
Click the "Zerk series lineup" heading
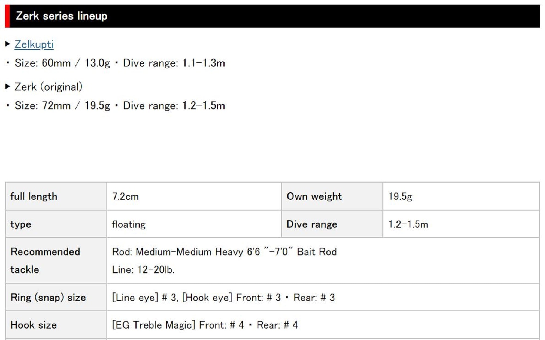[62, 16]
